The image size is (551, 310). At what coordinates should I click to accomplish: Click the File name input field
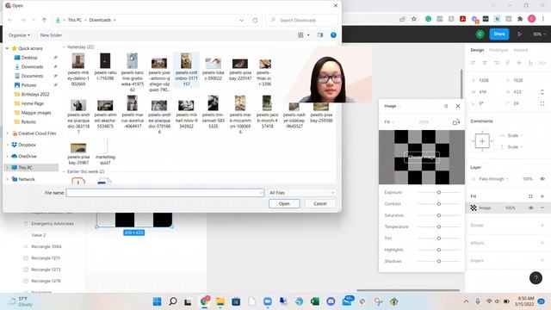tap(164, 193)
